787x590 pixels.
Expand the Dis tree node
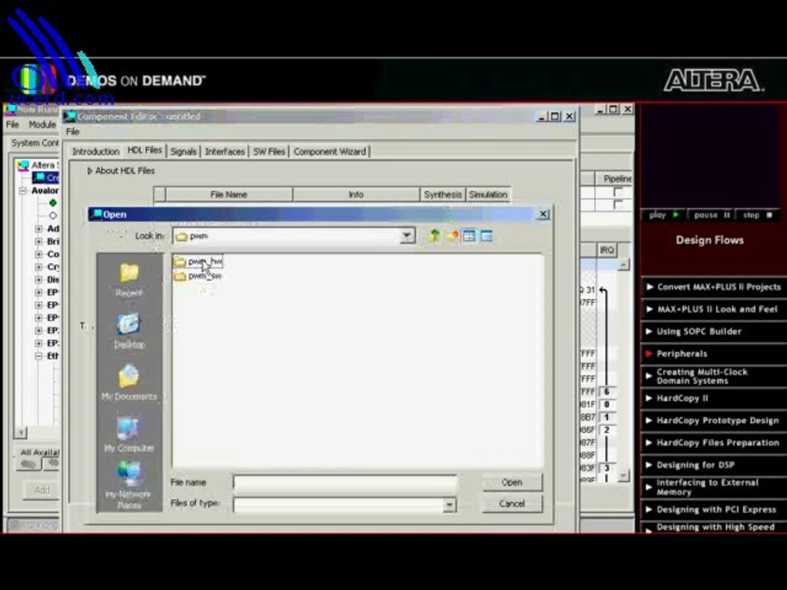tap(39, 279)
